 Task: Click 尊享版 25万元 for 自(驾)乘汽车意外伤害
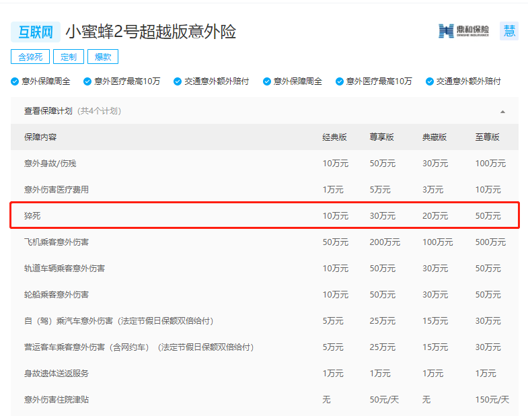pos(383,321)
